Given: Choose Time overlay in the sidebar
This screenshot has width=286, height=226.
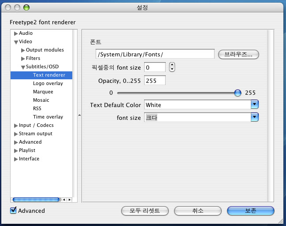Looking at the screenshot, I should tap(48, 117).
